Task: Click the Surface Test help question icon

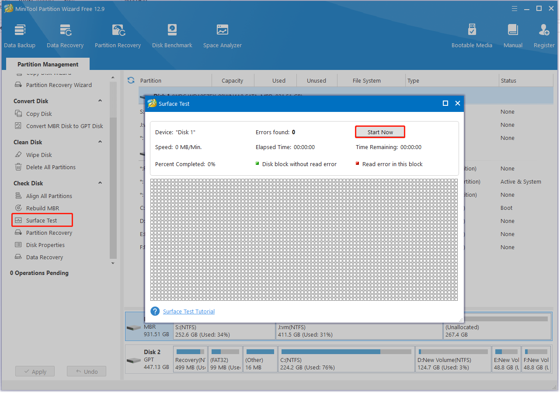Action: click(155, 311)
